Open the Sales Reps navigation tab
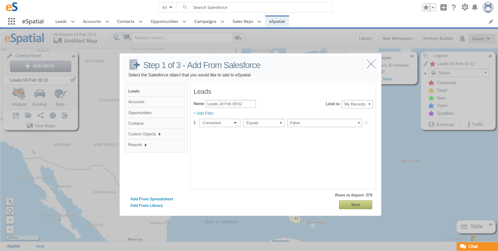This screenshot has width=498, height=251. point(243,22)
